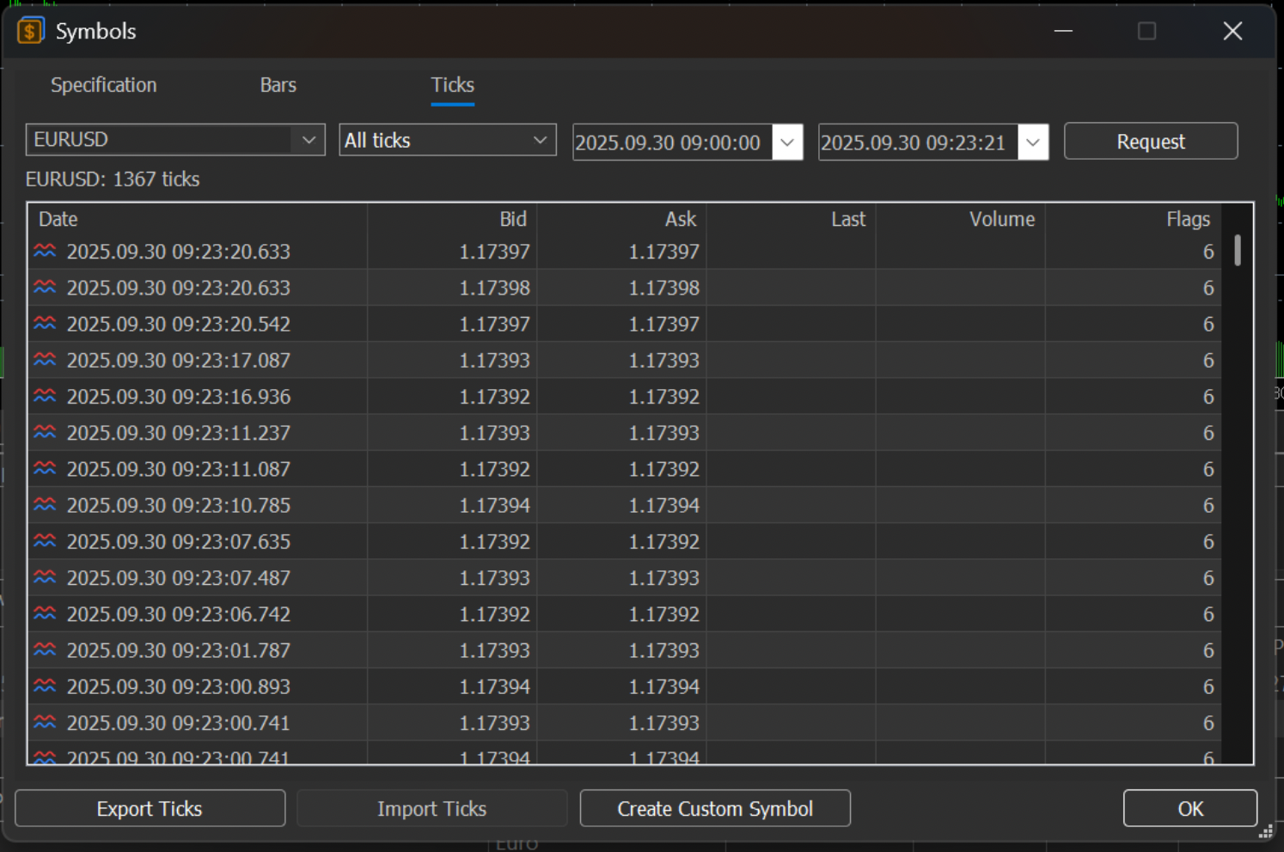This screenshot has height=852, width=1284.
Task: Click the tick icon of the 09:23:01.787 row
Action: tap(45, 650)
